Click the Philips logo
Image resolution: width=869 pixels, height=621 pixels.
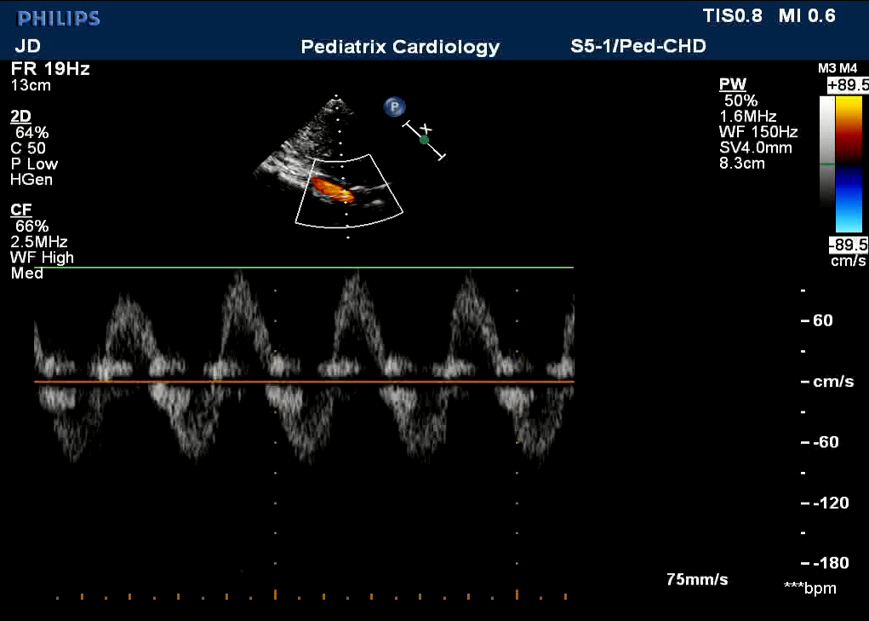coord(59,18)
